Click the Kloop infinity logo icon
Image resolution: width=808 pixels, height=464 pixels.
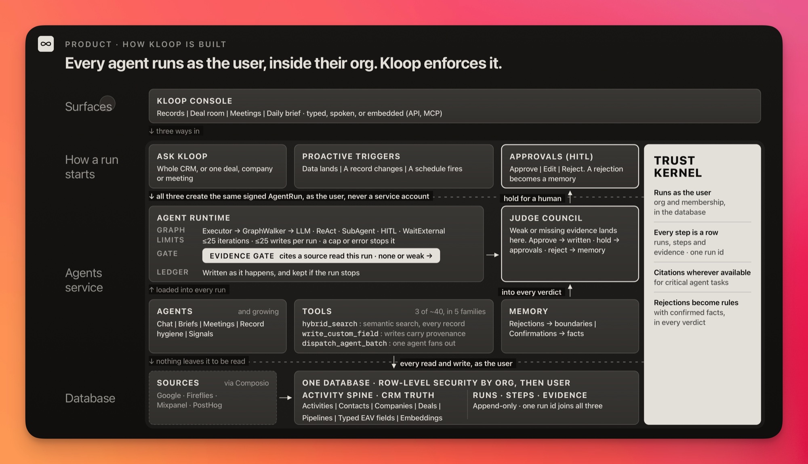[46, 44]
